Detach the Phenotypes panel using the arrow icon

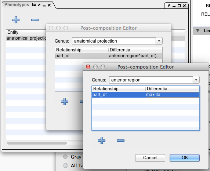pyautogui.click(x=39, y=5)
